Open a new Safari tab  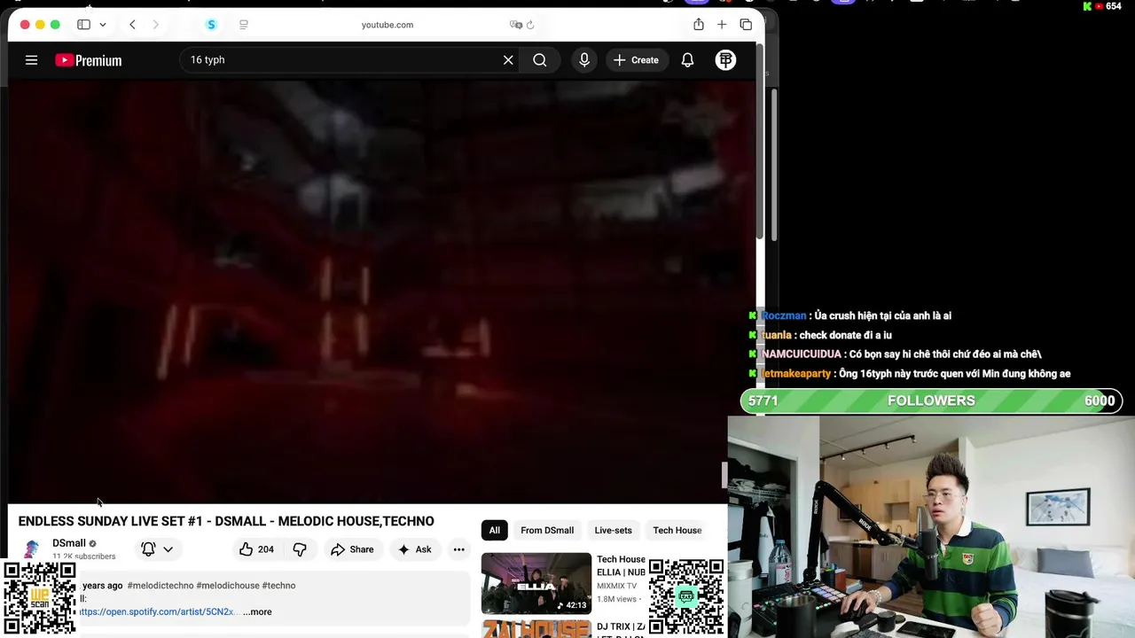coord(722,25)
